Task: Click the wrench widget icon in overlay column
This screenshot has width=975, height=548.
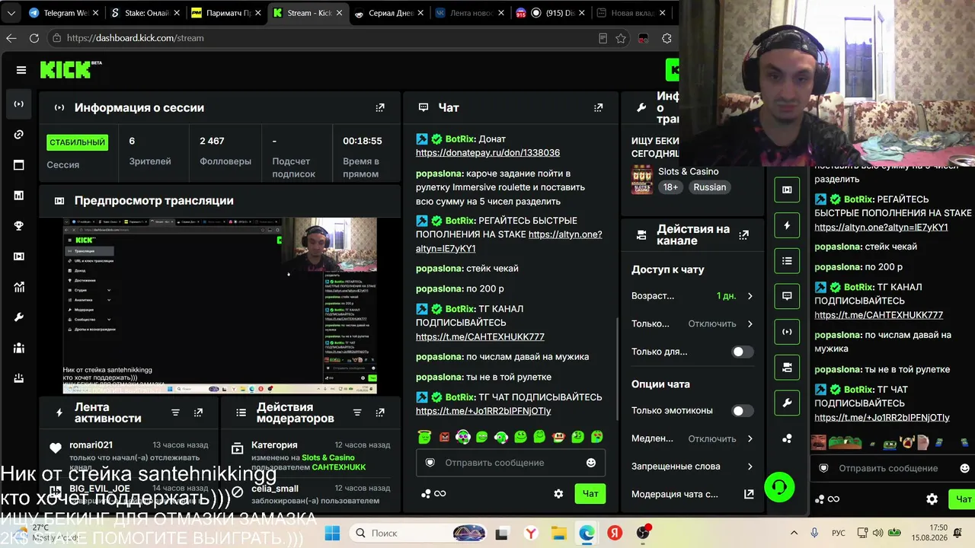Action: coord(787,403)
